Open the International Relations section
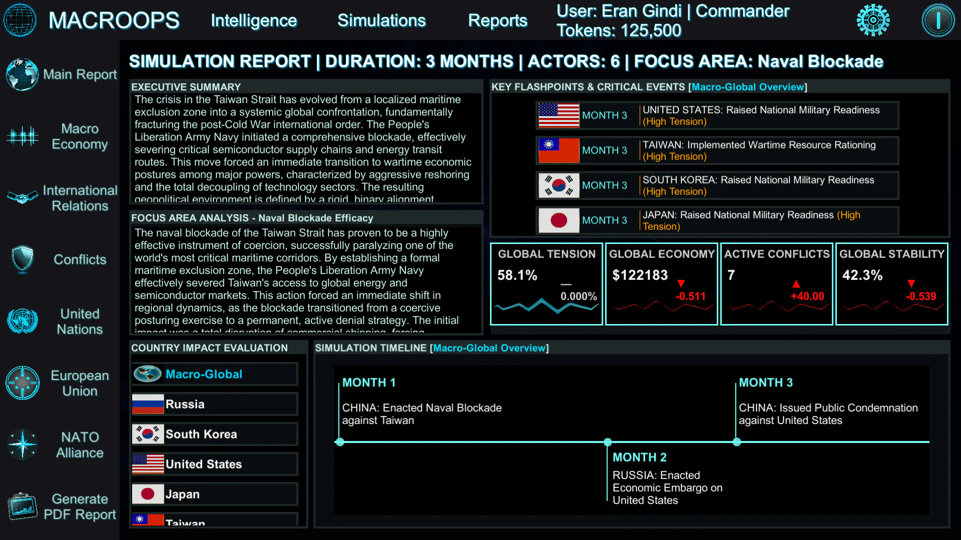 80,198
